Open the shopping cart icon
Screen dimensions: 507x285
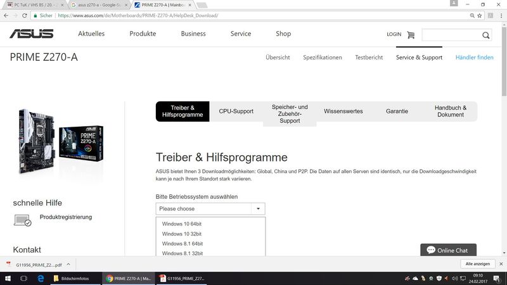[x=411, y=35]
